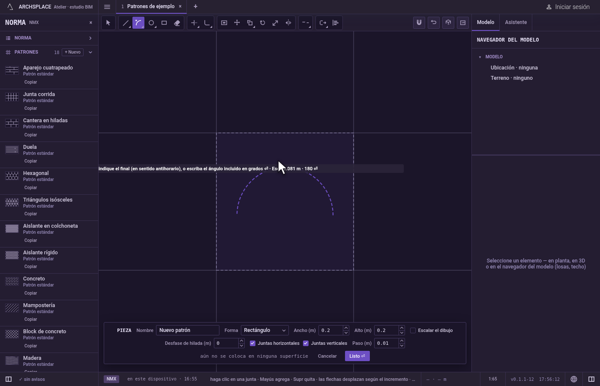This screenshot has width=600, height=386.
Task: Click the move (cross arrows) tool
Action: point(237,23)
